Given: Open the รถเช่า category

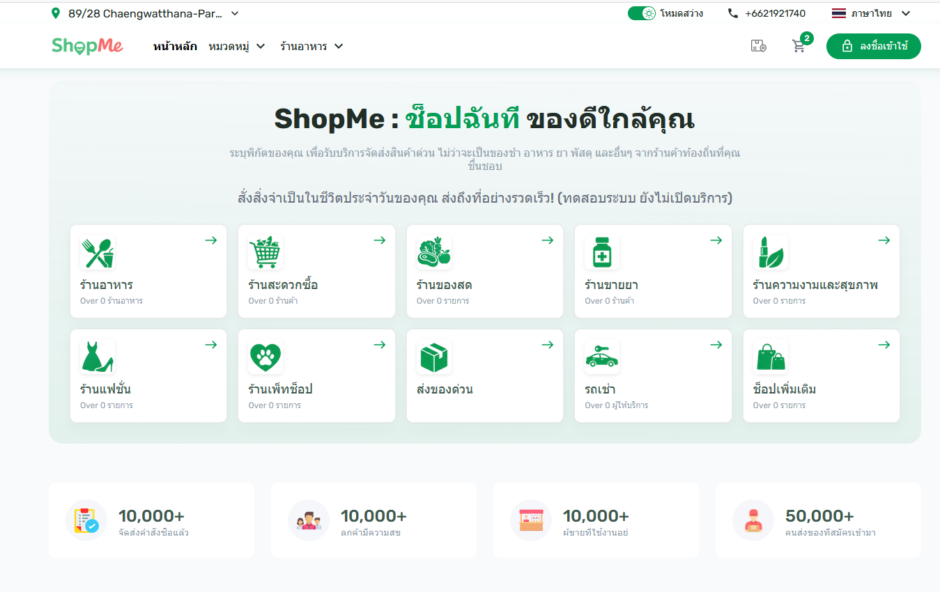Looking at the screenshot, I should pos(600,389).
